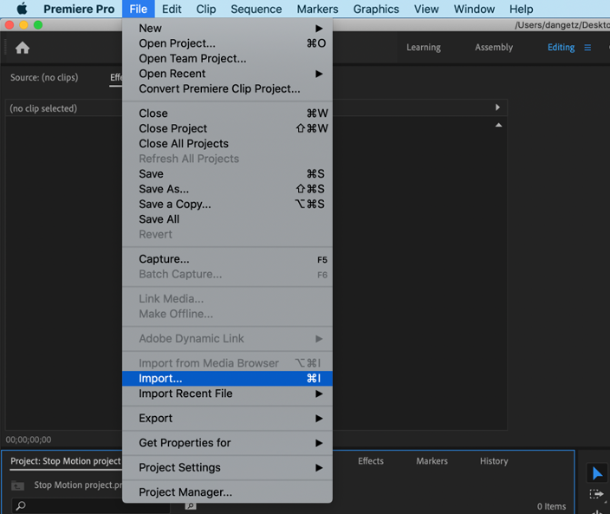Viewport: 610px width, 514px height.
Task: Open the Apple menu
Action: click(x=23, y=9)
